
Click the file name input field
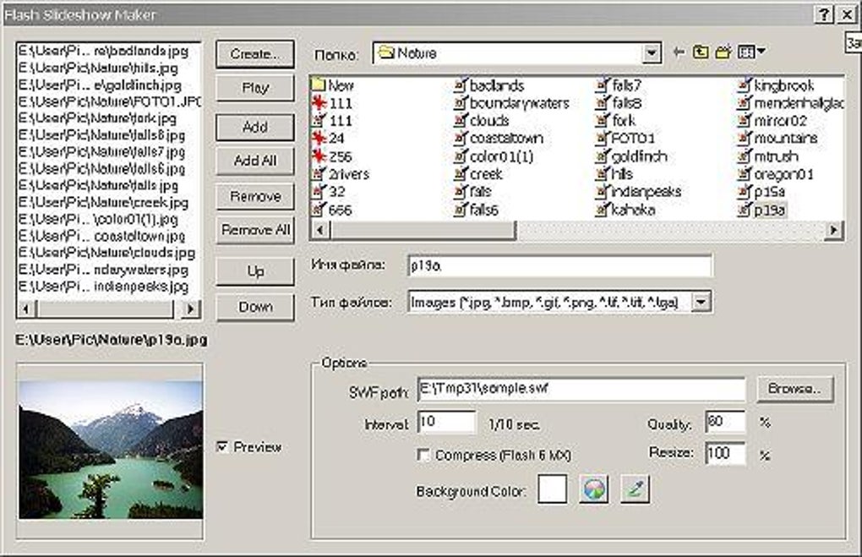coord(559,266)
